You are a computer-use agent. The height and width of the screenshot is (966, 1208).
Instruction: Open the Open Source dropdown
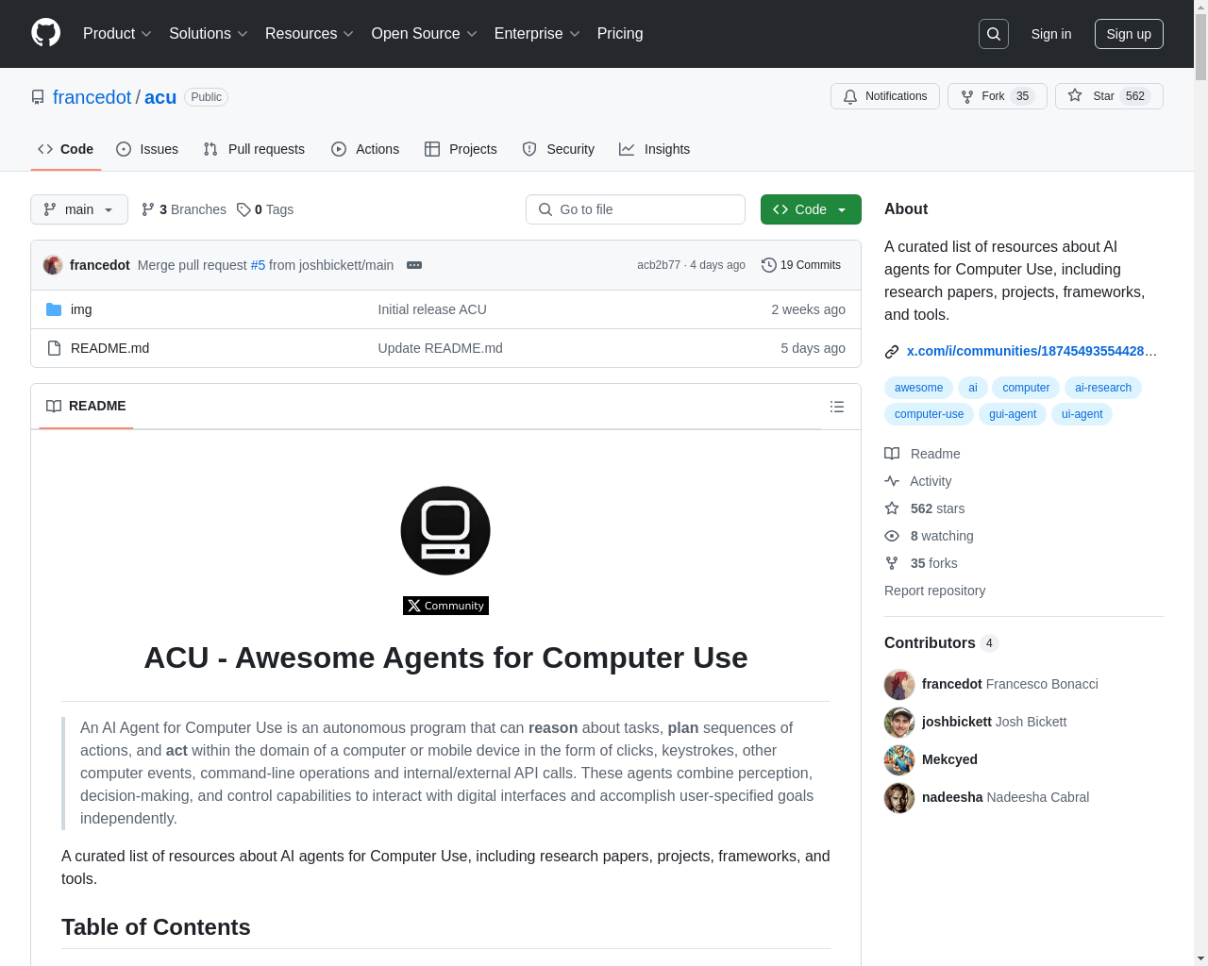coord(425,34)
